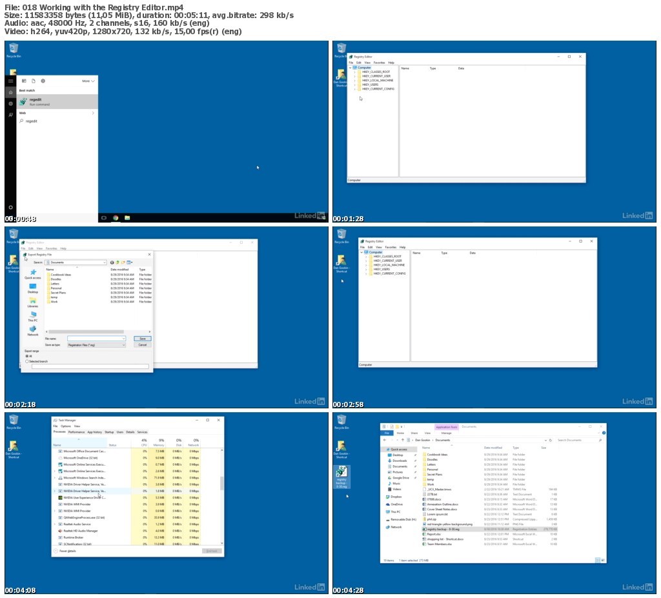Click regedit Run command result in 00:00:48 frame
This screenshot has width=661, height=598.
pos(57,101)
